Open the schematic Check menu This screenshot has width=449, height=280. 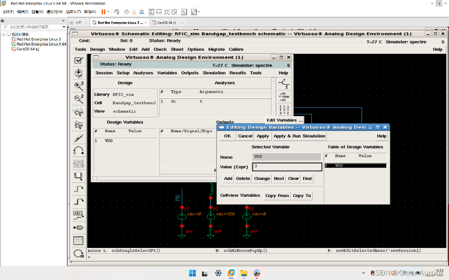click(160, 49)
